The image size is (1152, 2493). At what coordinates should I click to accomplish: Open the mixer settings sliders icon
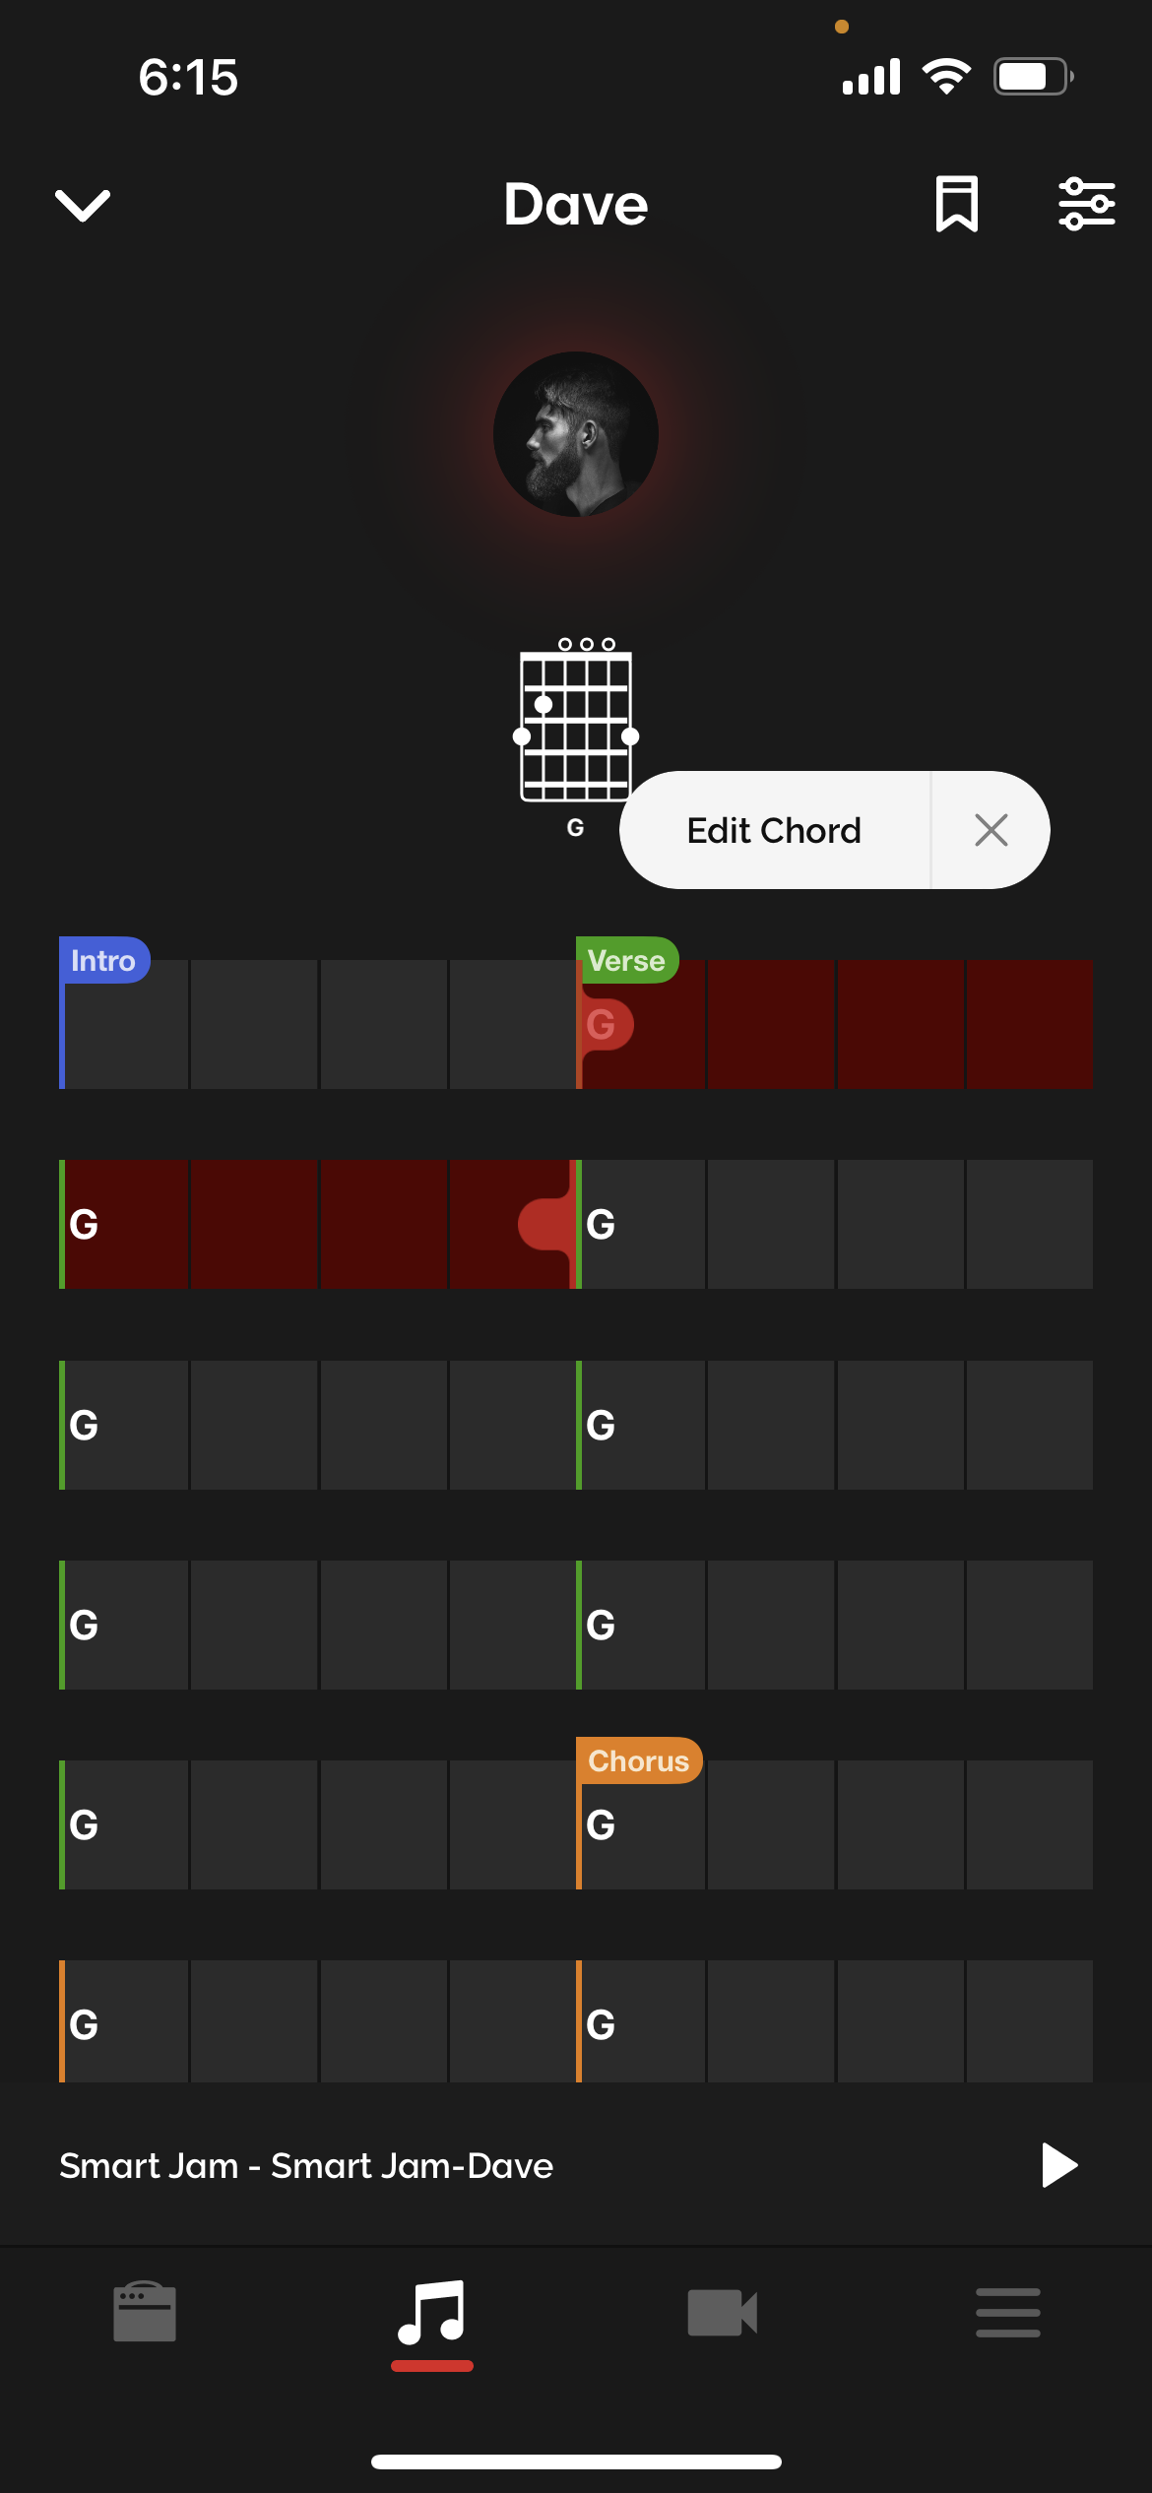(1086, 204)
